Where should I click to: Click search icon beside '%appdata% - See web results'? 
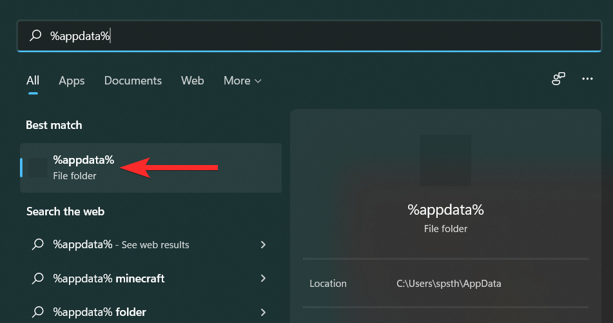point(38,245)
